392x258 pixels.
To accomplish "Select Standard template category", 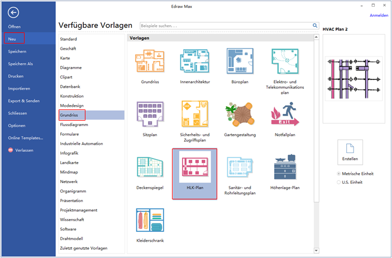I will tap(68, 39).
